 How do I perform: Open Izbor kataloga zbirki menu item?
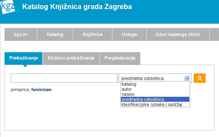[178, 35]
